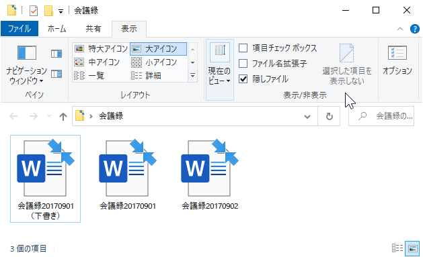423x257 pixels.
Task: Open recent locations dropdown arrow
Action: click(49, 116)
